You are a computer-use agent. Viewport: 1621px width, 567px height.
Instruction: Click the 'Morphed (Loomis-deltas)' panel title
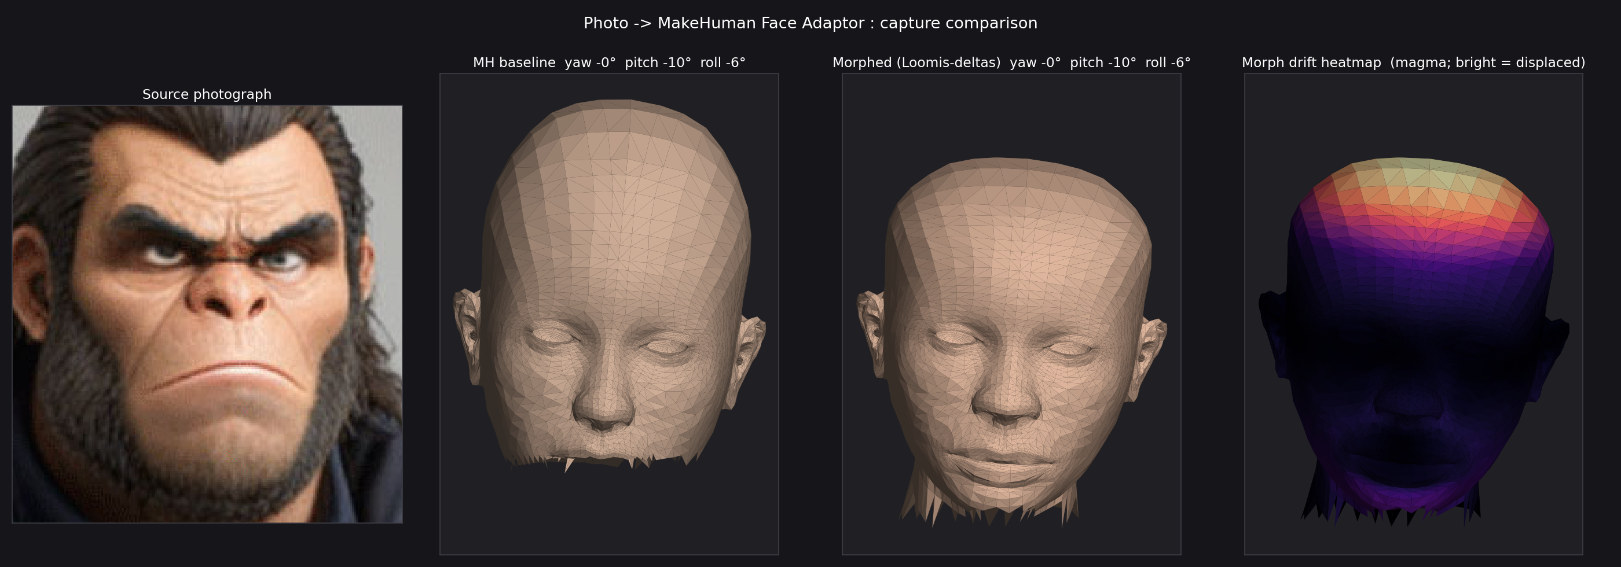pos(1011,63)
